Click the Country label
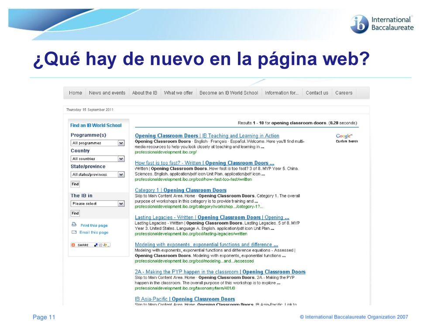447x335 pixels. point(80,150)
